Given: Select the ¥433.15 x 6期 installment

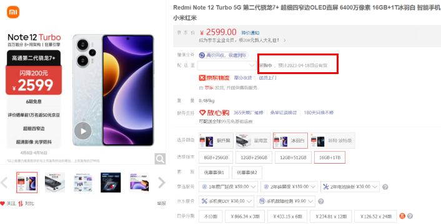Looking at the screenshot, I should pos(287,217).
